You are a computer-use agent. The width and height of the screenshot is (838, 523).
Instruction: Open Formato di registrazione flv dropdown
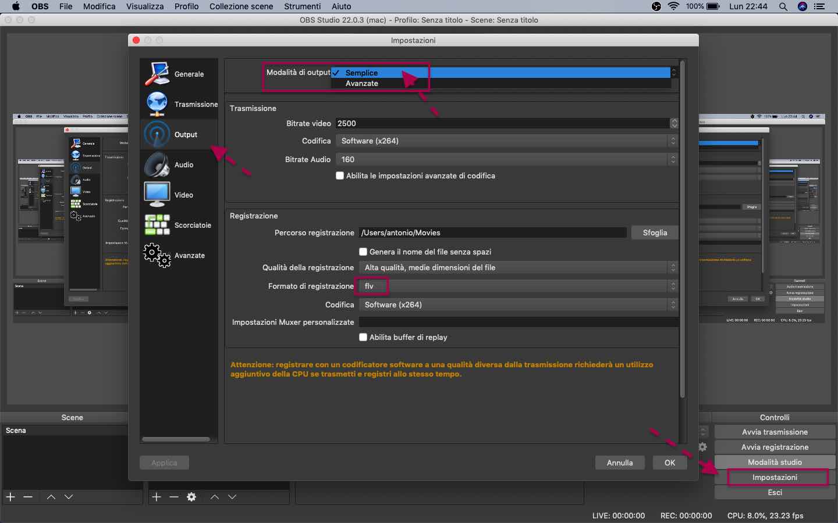519,286
